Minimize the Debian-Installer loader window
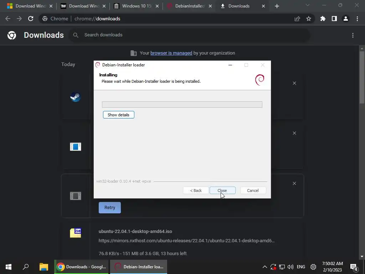 tap(230, 65)
